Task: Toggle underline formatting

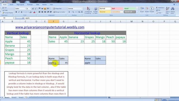Action: [x=22, y=12]
